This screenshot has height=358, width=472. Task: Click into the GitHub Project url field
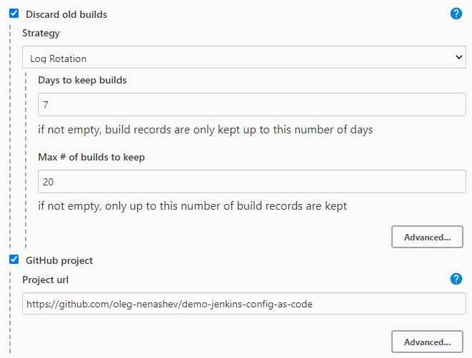[243, 304]
